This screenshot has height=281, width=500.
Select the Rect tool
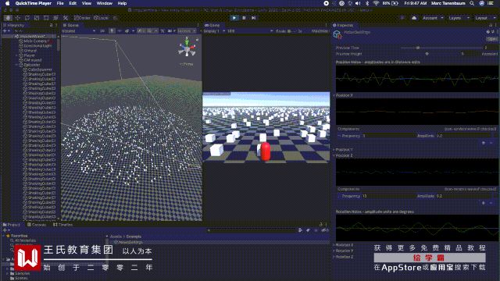pyautogui.click(x=46, y=18)
